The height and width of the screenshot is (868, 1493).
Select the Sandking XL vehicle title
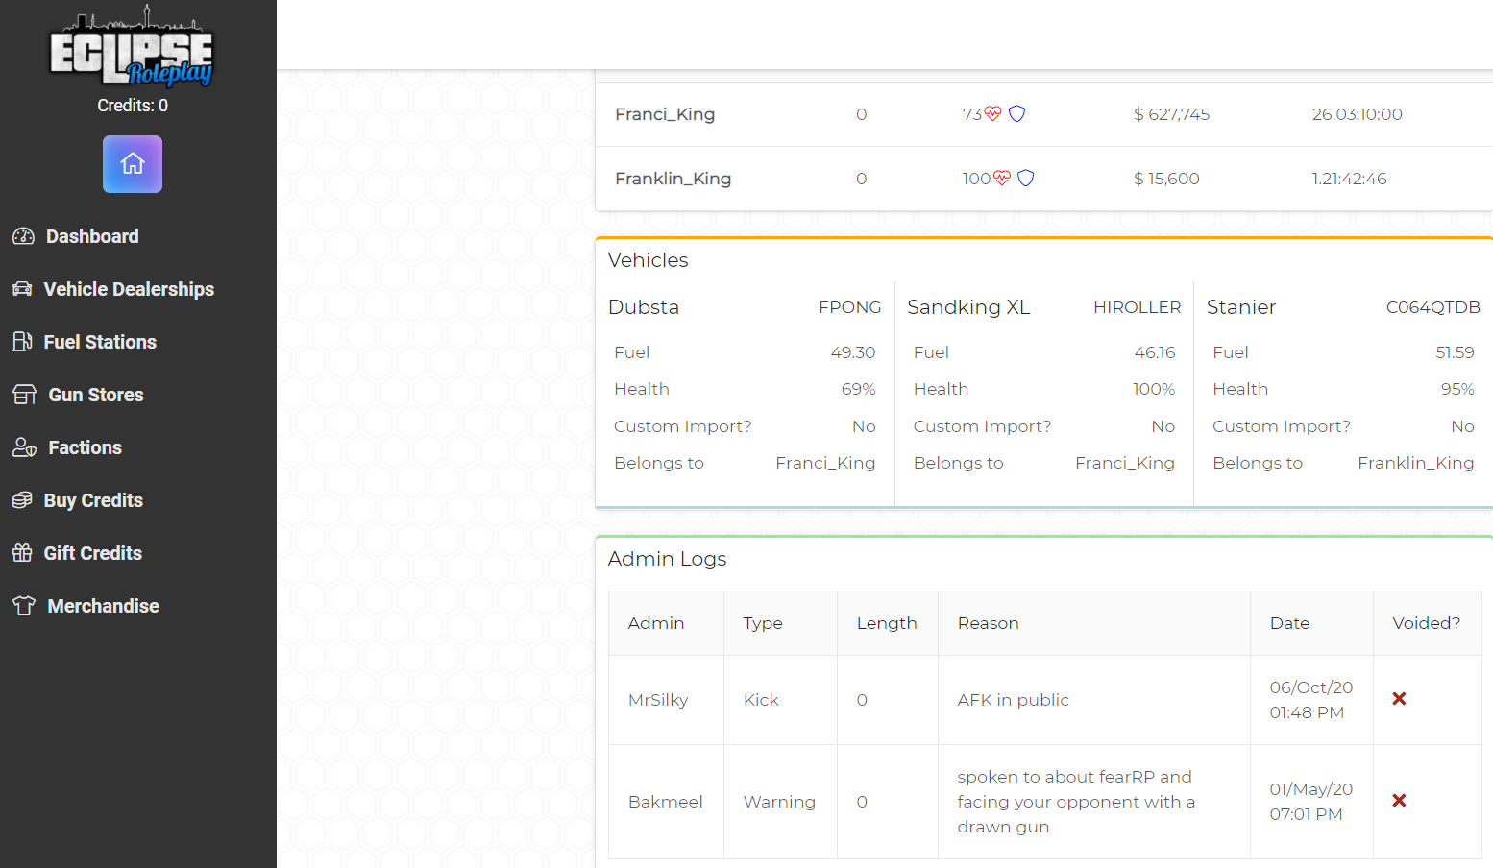(x=968, y=307)
